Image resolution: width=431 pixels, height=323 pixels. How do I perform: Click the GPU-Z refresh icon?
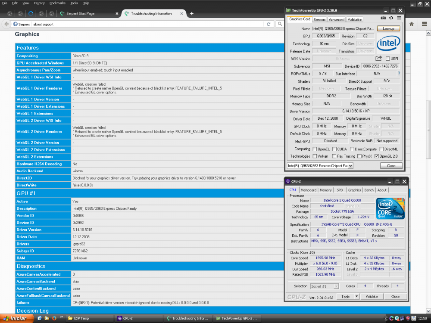point(391,18)
